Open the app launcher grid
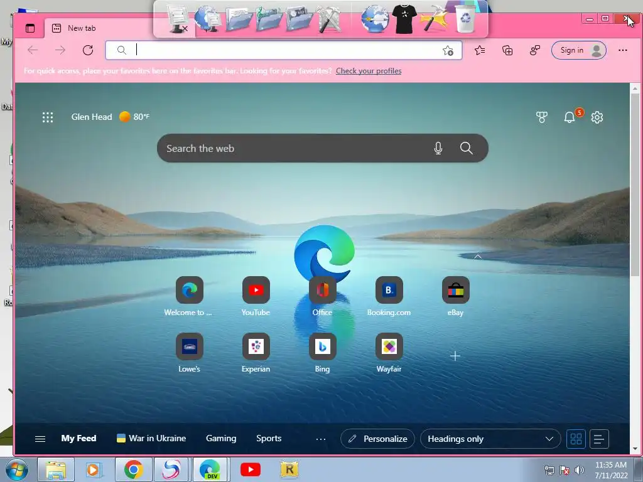Screen dimensions: 643x482 [x=48, y=117]
